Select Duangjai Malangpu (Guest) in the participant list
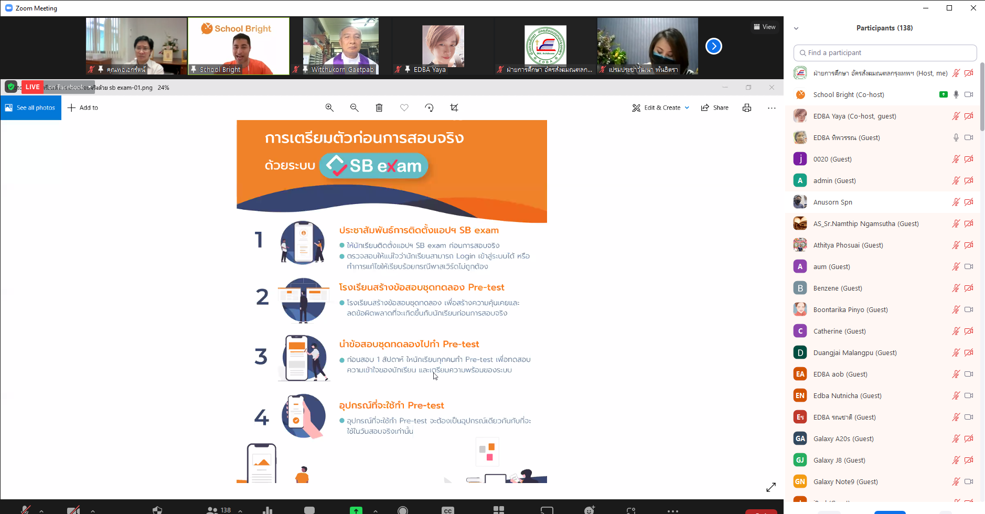This screenshot has height=514, width=985. 883,352
